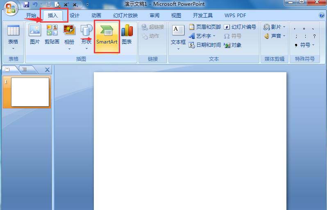
Task: Click the 动作 action button
Action: [x=150, y=36]
